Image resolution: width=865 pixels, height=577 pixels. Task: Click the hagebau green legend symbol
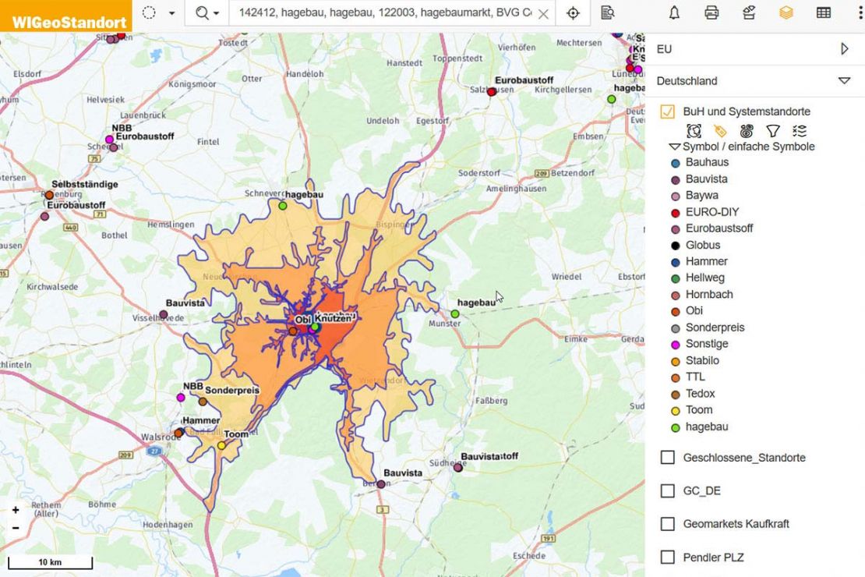[x=675, y=428]
